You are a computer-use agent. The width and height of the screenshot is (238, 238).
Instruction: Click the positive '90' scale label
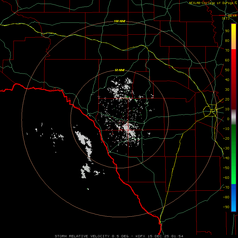coord(227,31)
